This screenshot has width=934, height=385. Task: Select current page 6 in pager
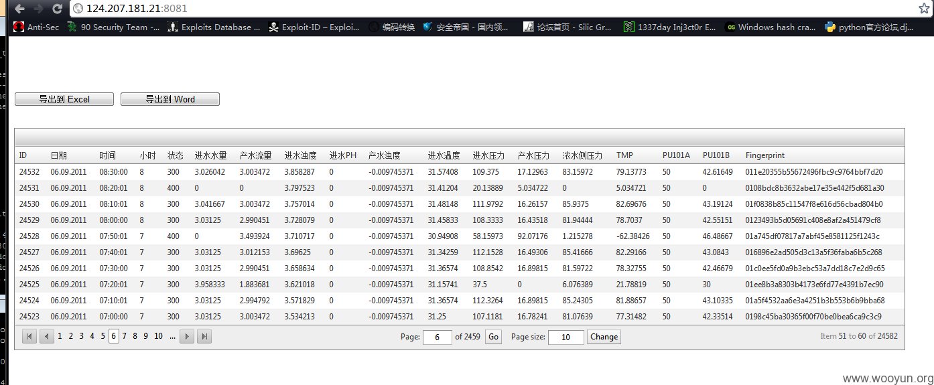pos(113,336)
